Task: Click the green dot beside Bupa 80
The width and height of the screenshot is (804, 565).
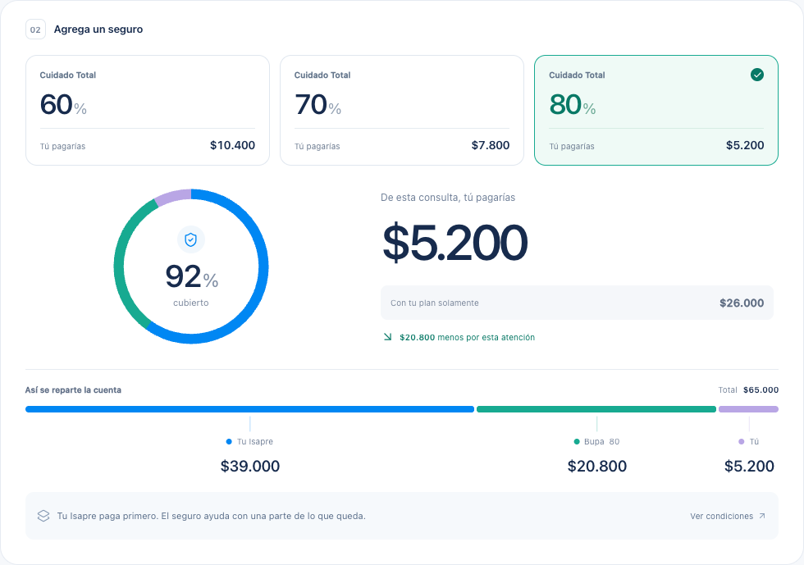Action: click(x=576, y=441)
